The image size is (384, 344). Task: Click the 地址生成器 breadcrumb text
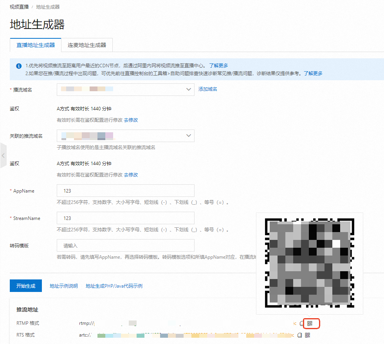48,7
